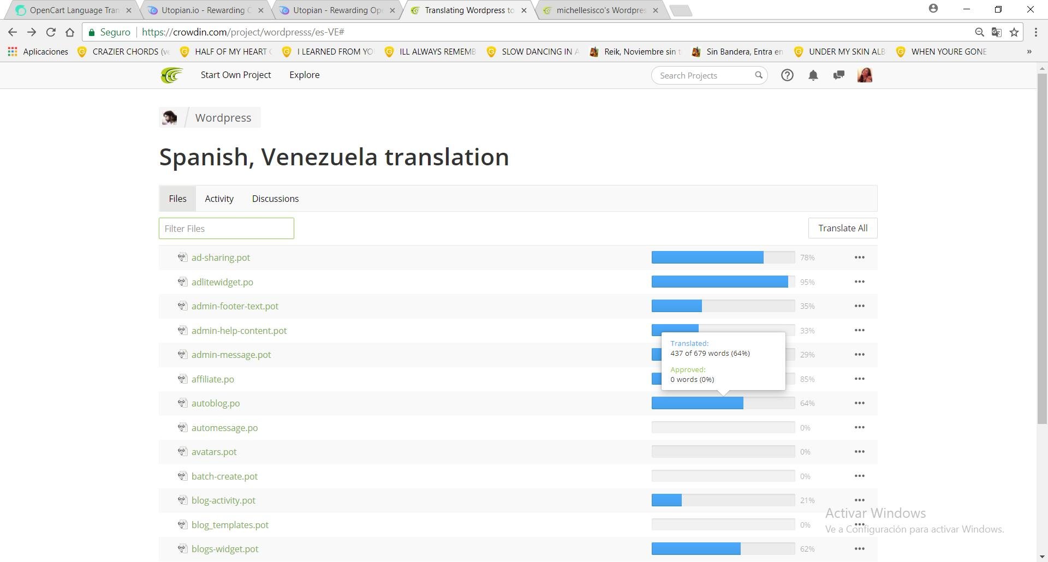Click the ad-sharing.pot 78% progress bar
The height and width of the screenshot is (562, 1048).
723,257
